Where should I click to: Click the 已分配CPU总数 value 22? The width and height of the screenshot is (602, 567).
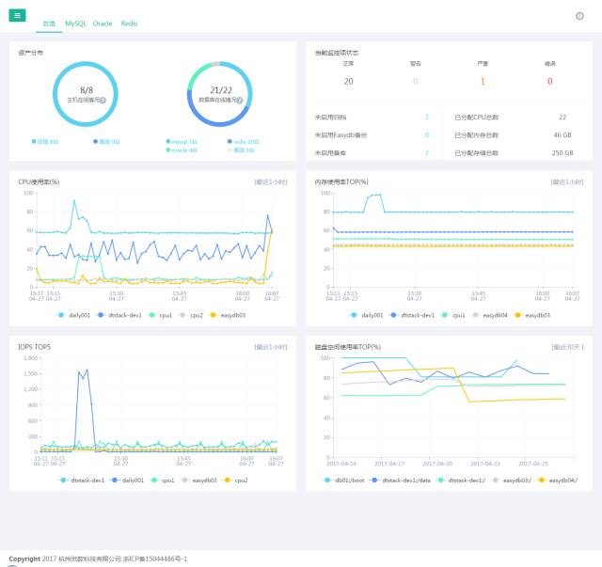pos(562,118)
